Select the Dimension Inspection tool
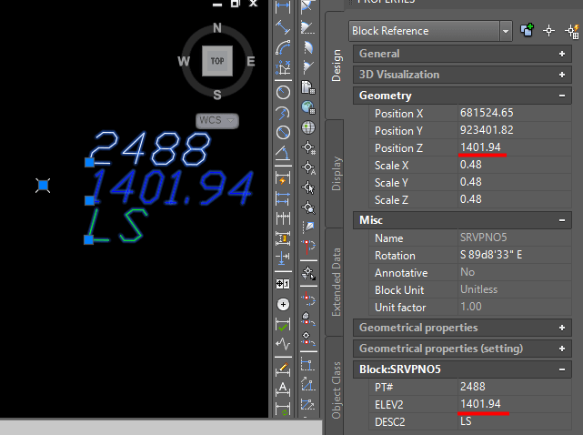The image size is (583, 435). click(x=283, y=325)
